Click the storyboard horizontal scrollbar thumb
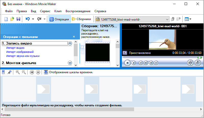This screenshot has height=118, width=204. point(69,109)
